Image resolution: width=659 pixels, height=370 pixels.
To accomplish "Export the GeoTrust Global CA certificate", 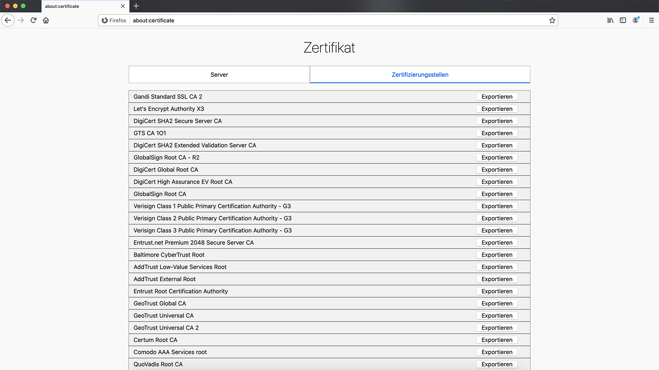I will (497, 303).
